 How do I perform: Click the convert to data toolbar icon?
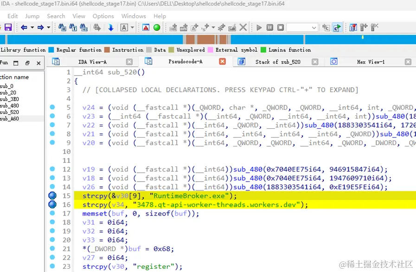(184, 27)
